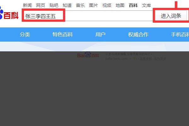Open the 分类 menu
The width and height of the screenshot is (189, 126).
(25, 34)
